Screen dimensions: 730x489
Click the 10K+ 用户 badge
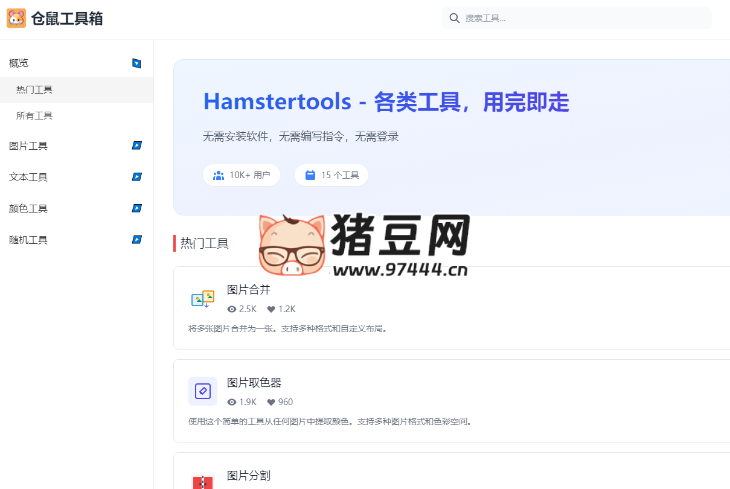pos(242,175)
